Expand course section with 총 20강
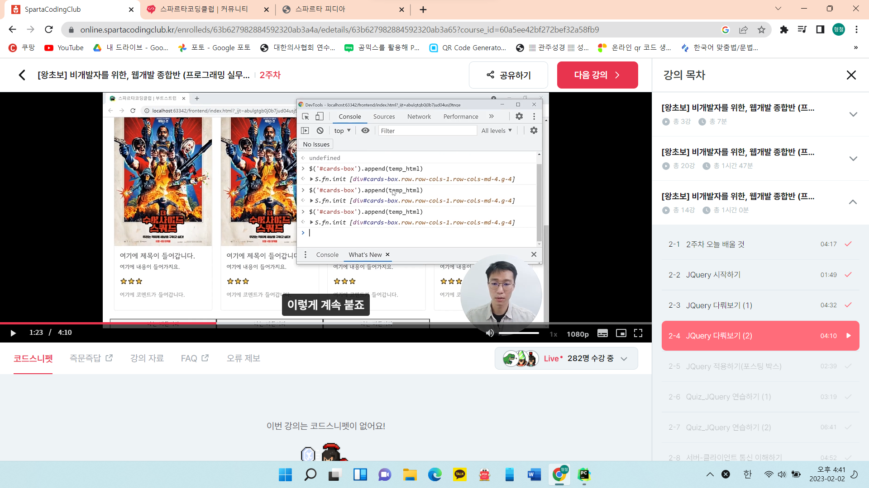869x488 pixels. [760, 159]
